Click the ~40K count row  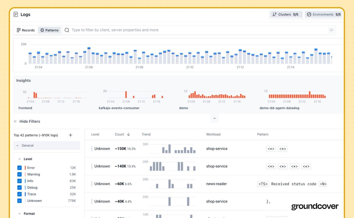214,201
